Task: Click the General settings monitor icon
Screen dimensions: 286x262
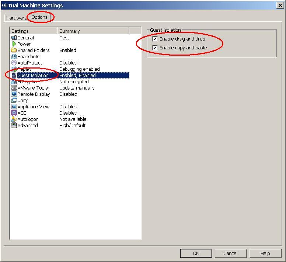Action: click(x=14, y=38)
